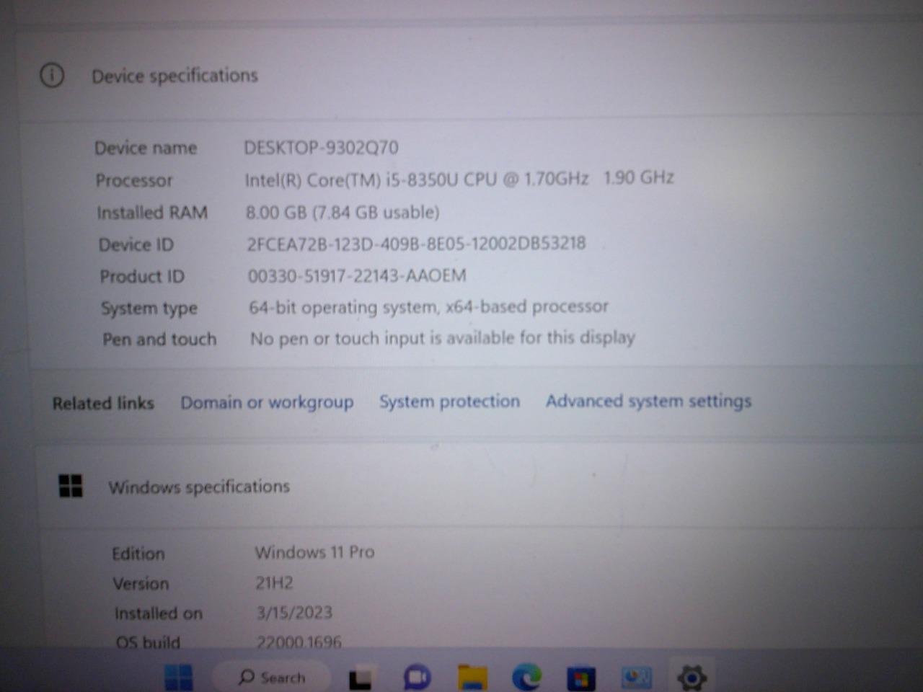
Task: Click the Installed RAM label
Action: (x=152, y=213)
